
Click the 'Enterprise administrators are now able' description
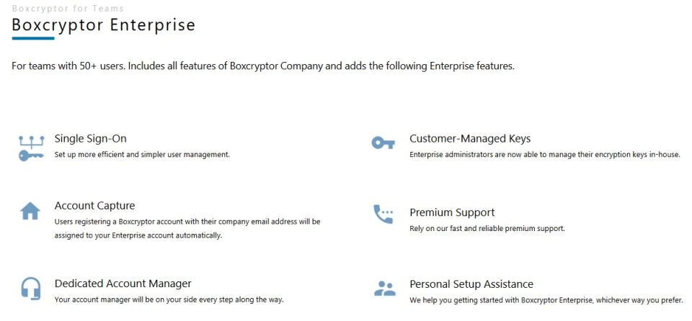[x=544, y=154]
